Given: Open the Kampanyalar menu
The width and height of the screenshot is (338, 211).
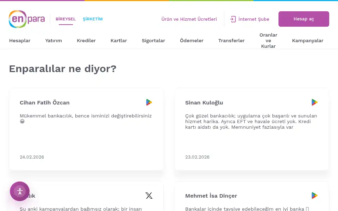Looking at the screenshot, I should click(x=308, y=40).
